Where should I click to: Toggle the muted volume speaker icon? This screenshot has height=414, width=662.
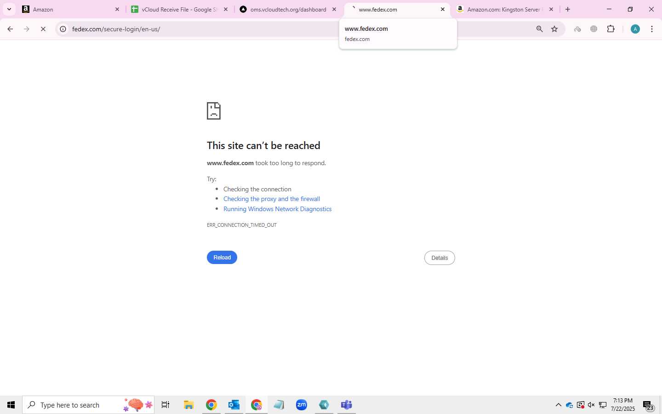[x=592, y=405]
